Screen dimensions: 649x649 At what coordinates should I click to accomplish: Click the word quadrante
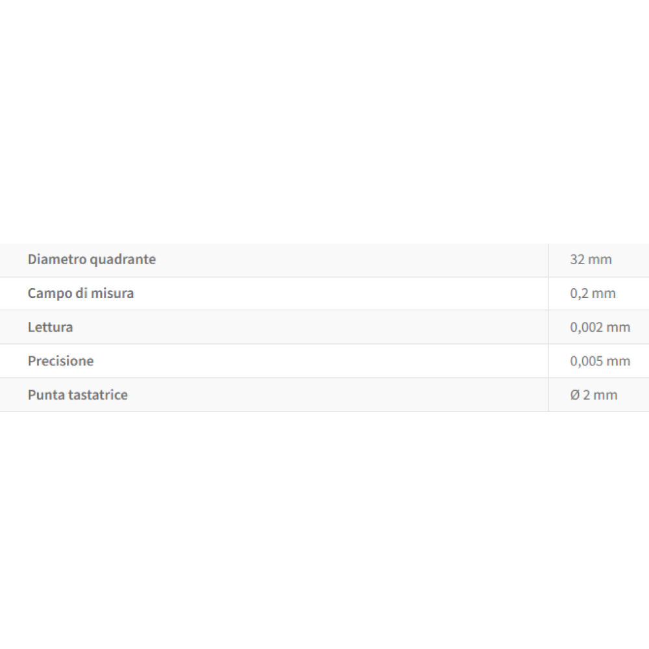pyautogui.click(x=123, y=260)
